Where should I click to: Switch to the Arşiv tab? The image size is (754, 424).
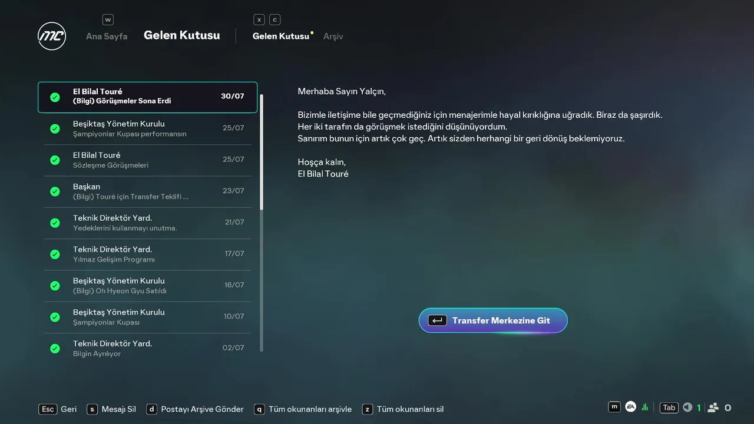(333, 37)
